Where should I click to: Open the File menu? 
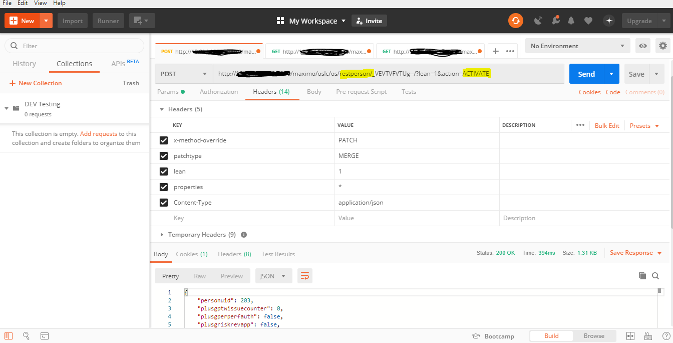(x=7, y=3)
